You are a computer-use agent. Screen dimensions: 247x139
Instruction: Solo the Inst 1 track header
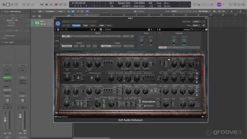44,24
